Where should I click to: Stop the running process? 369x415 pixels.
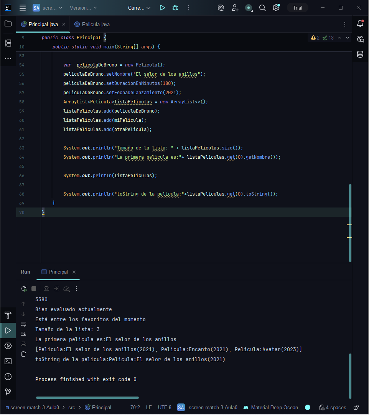(34, 289)
